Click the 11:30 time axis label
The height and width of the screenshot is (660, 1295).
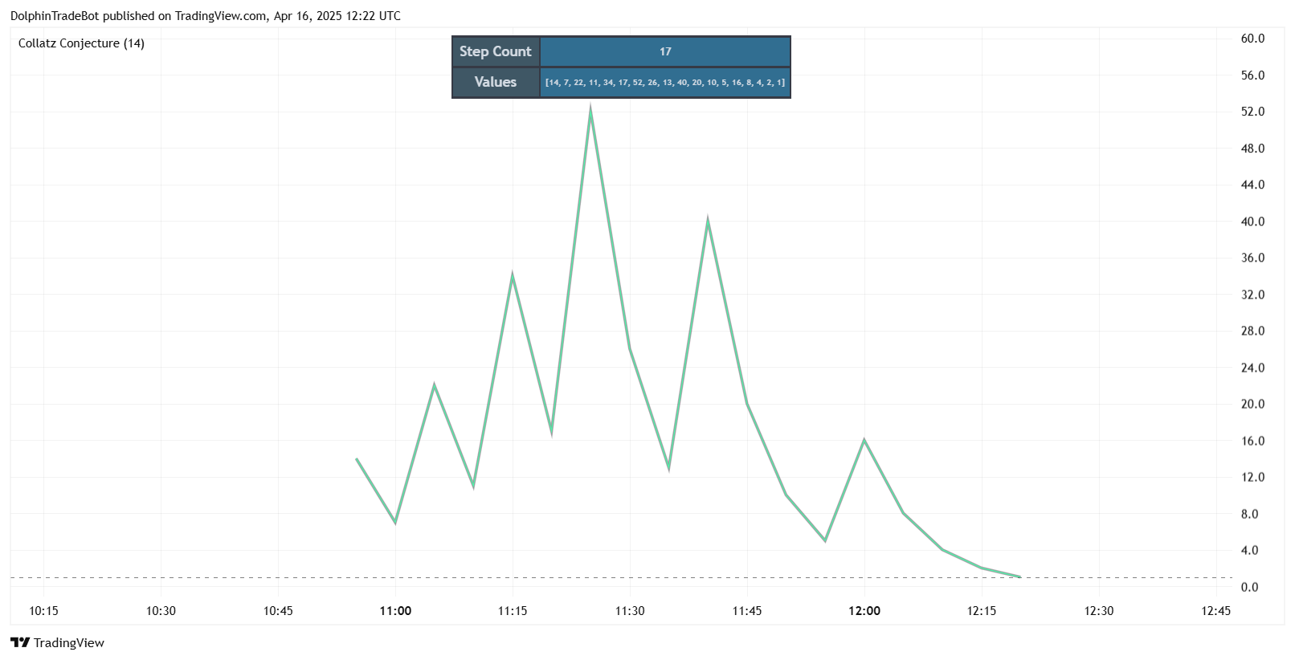(x=630, y=611)
